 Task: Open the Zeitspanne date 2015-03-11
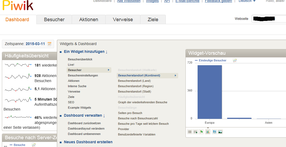[x=35, y=44]
